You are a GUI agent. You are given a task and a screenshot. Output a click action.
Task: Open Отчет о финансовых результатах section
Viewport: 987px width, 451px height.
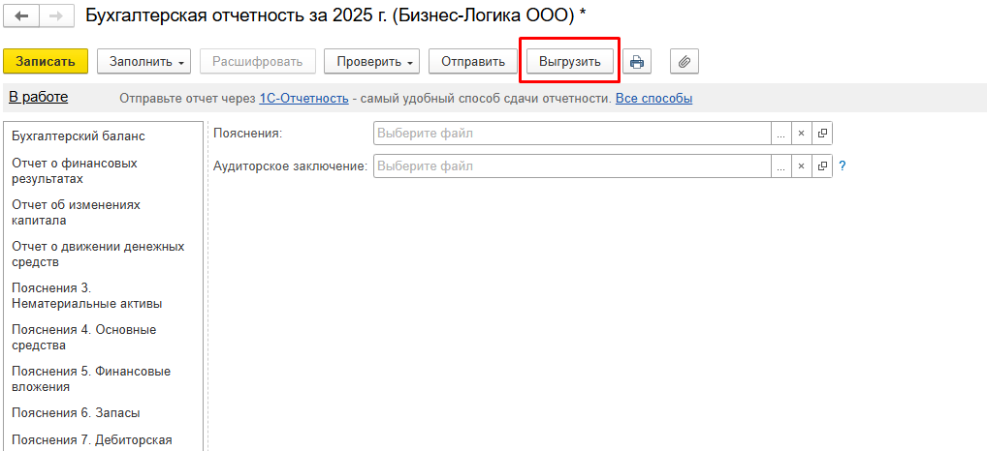[75, 171]
